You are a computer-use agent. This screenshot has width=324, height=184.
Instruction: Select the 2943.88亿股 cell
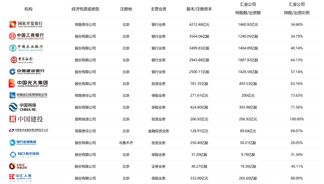click(199, 60)
